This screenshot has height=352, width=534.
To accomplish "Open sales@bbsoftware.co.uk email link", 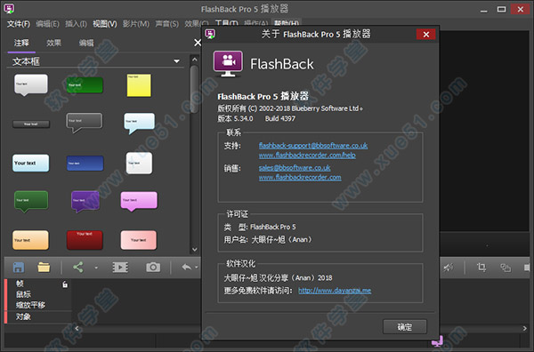I will [295, 168].
